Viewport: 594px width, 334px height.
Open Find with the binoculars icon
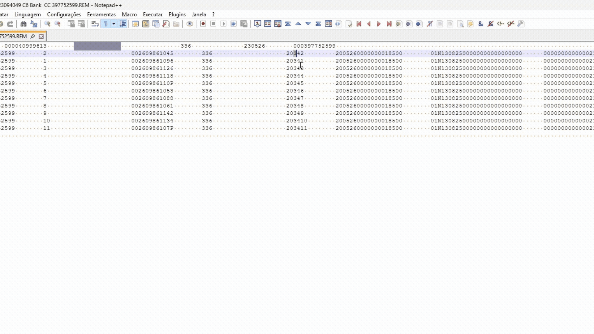click(24, 24)
